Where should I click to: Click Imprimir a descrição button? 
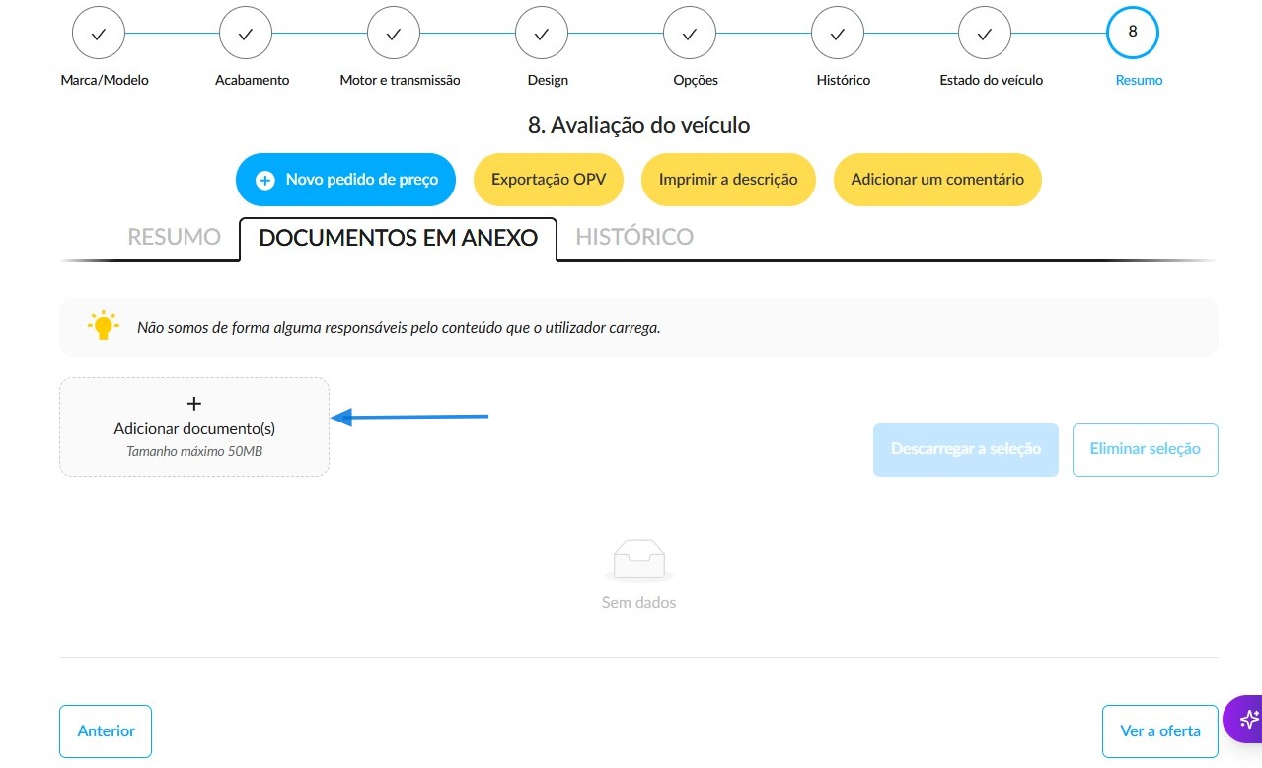coord(728,180)
